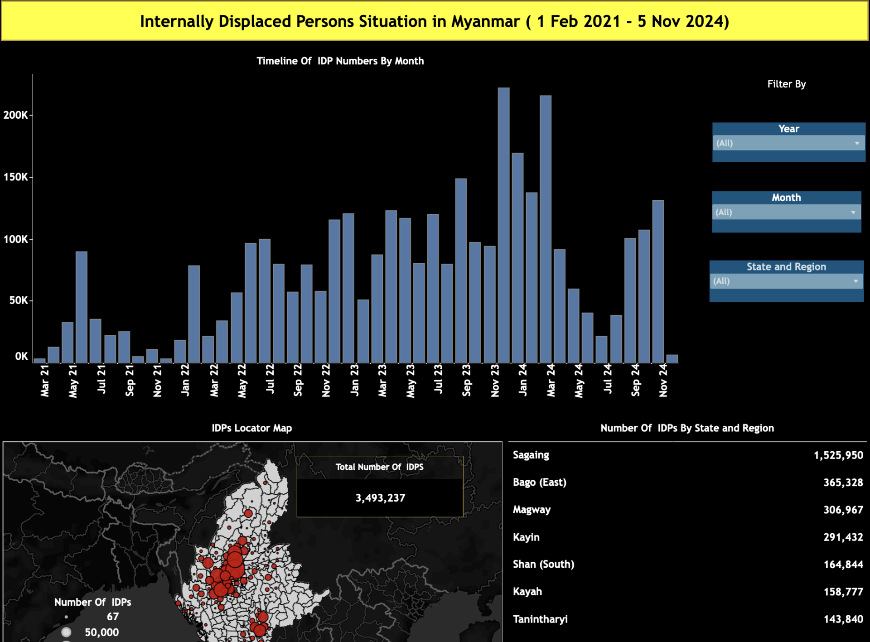The width and height of the screenshot is (870, 642).
Task: Click the Number Of IDPs By State heading
Action: tap(687, 428)
